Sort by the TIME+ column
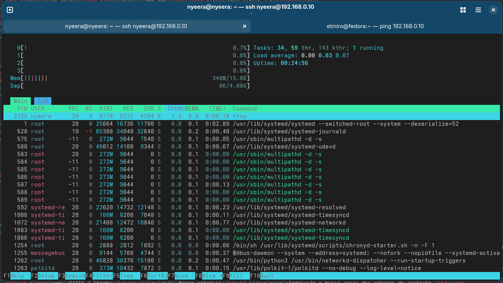This screenshot has width=503, height=283. tap(217, 109)
